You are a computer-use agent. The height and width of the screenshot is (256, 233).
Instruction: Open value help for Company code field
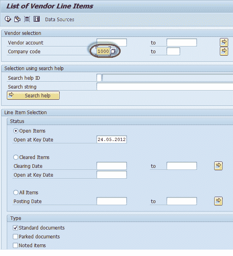click(x=113, y=51)
